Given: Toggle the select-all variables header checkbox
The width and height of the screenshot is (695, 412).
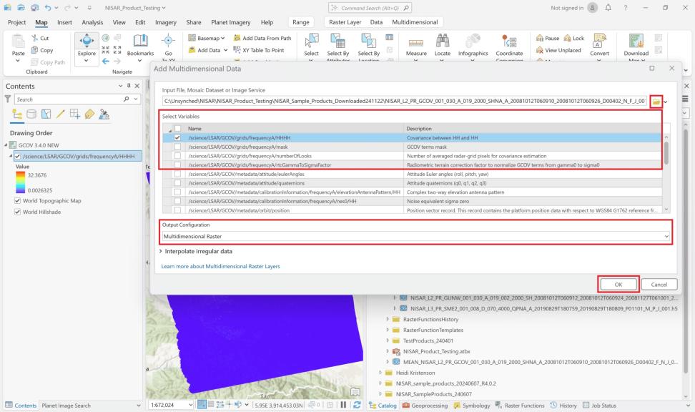Looking at the screenshot, I should 177,129.
